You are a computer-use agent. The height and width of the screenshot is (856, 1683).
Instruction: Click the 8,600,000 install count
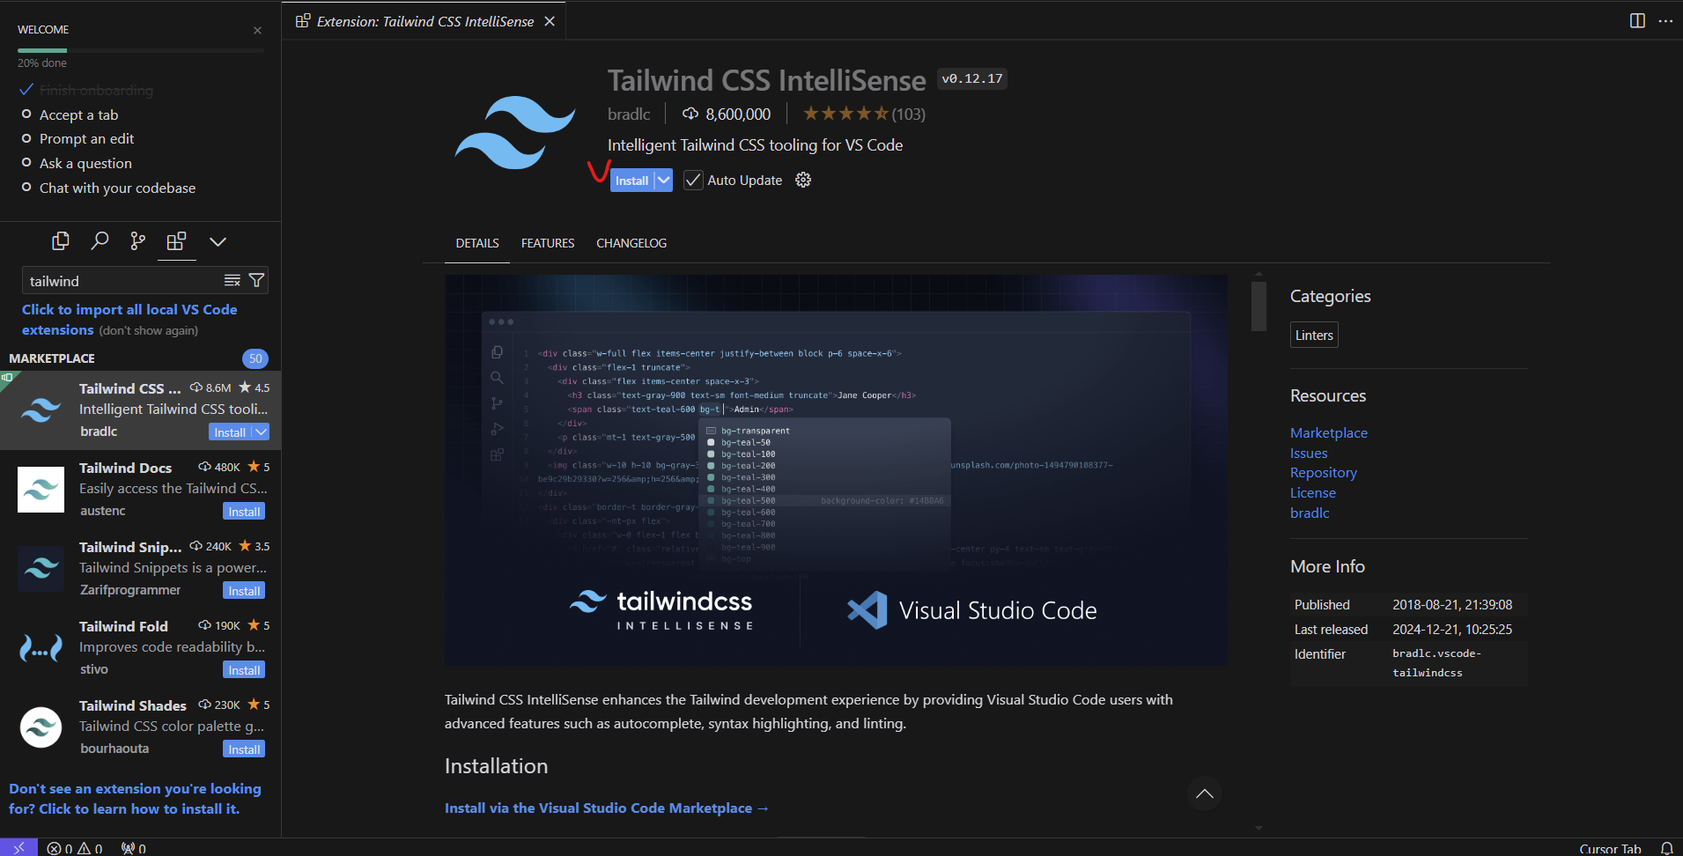tap(727, 114)
